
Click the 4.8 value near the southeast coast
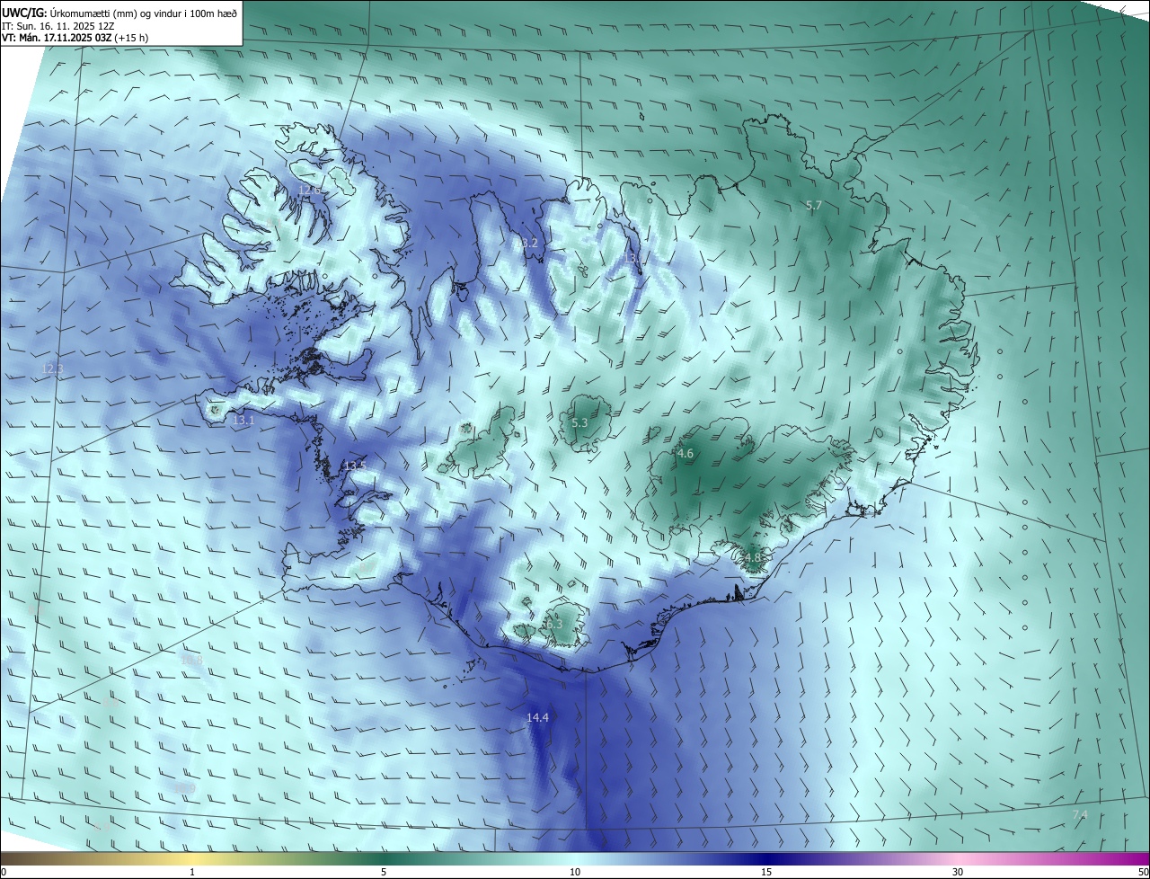(x=752, y=557)
